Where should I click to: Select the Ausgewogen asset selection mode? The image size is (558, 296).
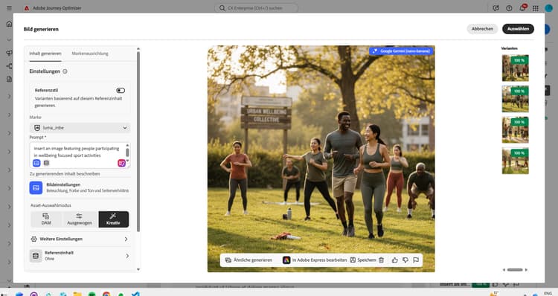pos(80,219)
